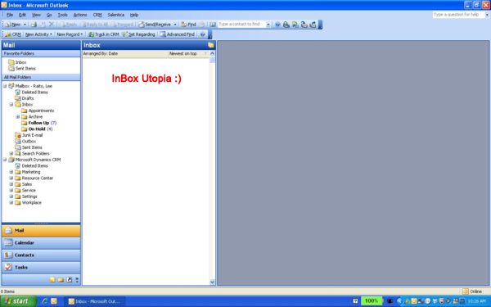
Task: Select On Hold folder
Action: pyautogui.click(x=37, y=129)
